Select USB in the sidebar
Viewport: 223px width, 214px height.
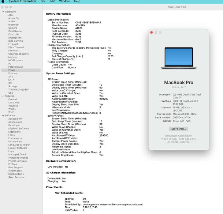pyautogui.click(x=11, y=93)
